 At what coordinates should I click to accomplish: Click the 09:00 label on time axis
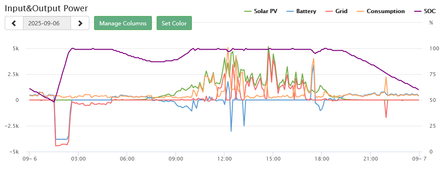click(175, 159)
